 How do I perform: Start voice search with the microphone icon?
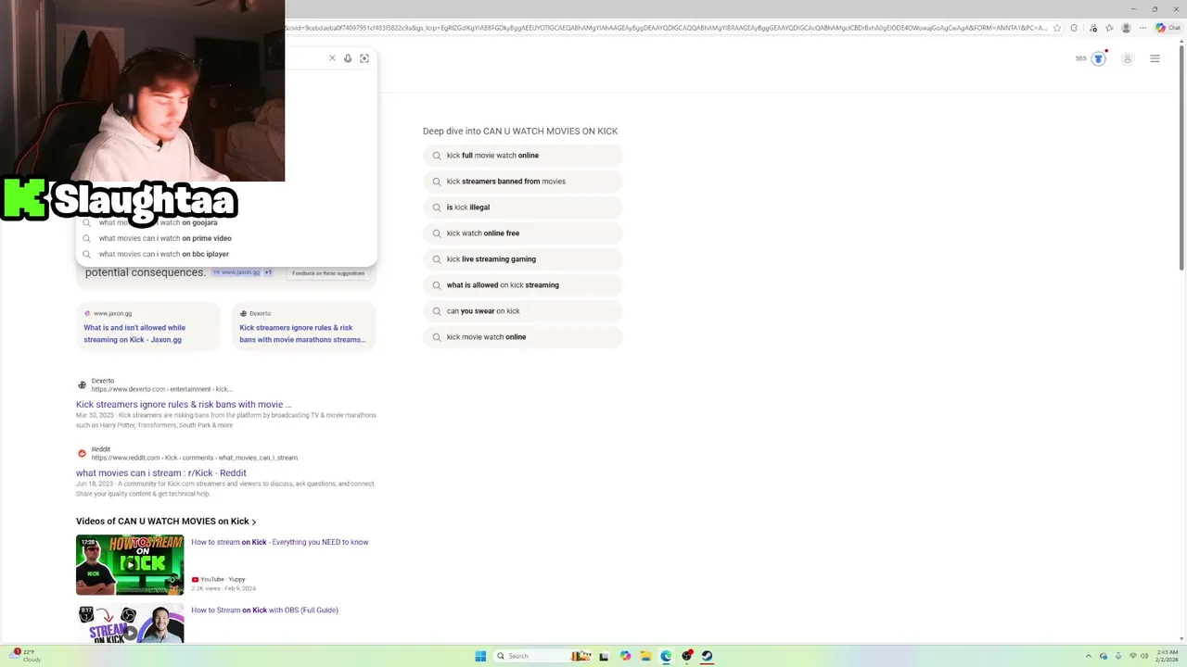coord(348,58)
